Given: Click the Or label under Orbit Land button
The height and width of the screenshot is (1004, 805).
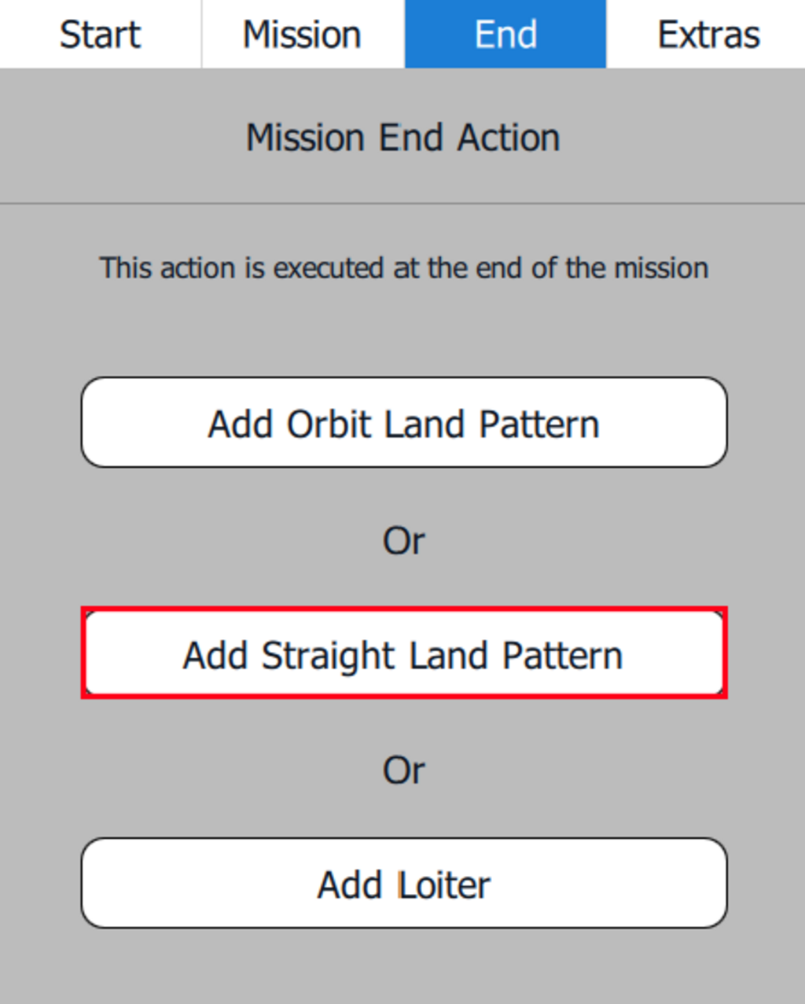Looking at the screenshot, I should click(403, 540).
